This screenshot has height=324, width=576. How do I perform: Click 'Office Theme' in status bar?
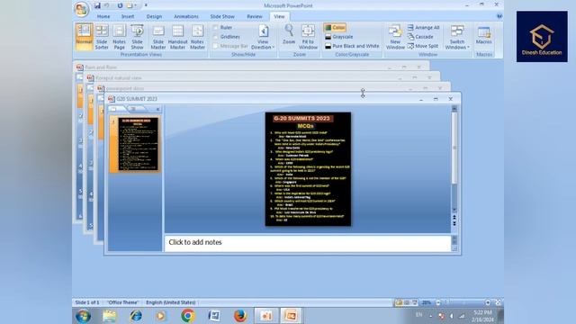122,302
